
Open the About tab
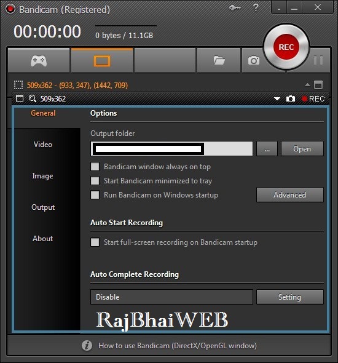click(x=43, y=239)
